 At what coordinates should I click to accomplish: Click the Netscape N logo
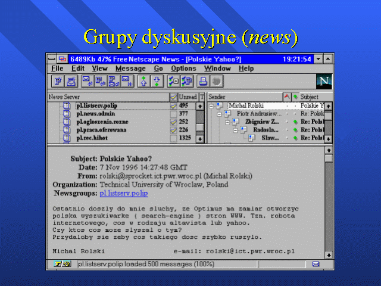324,81
